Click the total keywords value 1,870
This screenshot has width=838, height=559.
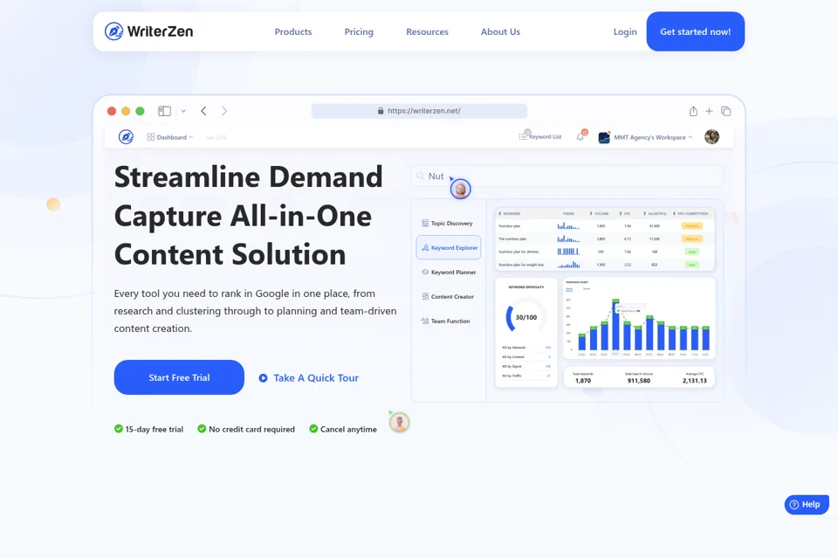click(x=583, y=381)
